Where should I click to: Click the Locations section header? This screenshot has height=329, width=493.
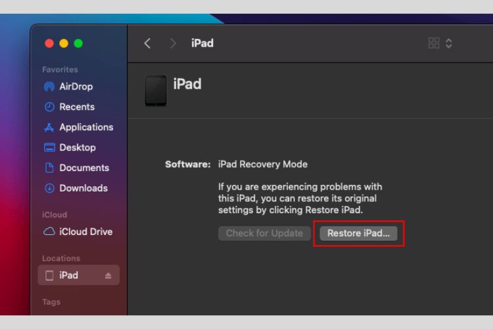pos(61,259)
